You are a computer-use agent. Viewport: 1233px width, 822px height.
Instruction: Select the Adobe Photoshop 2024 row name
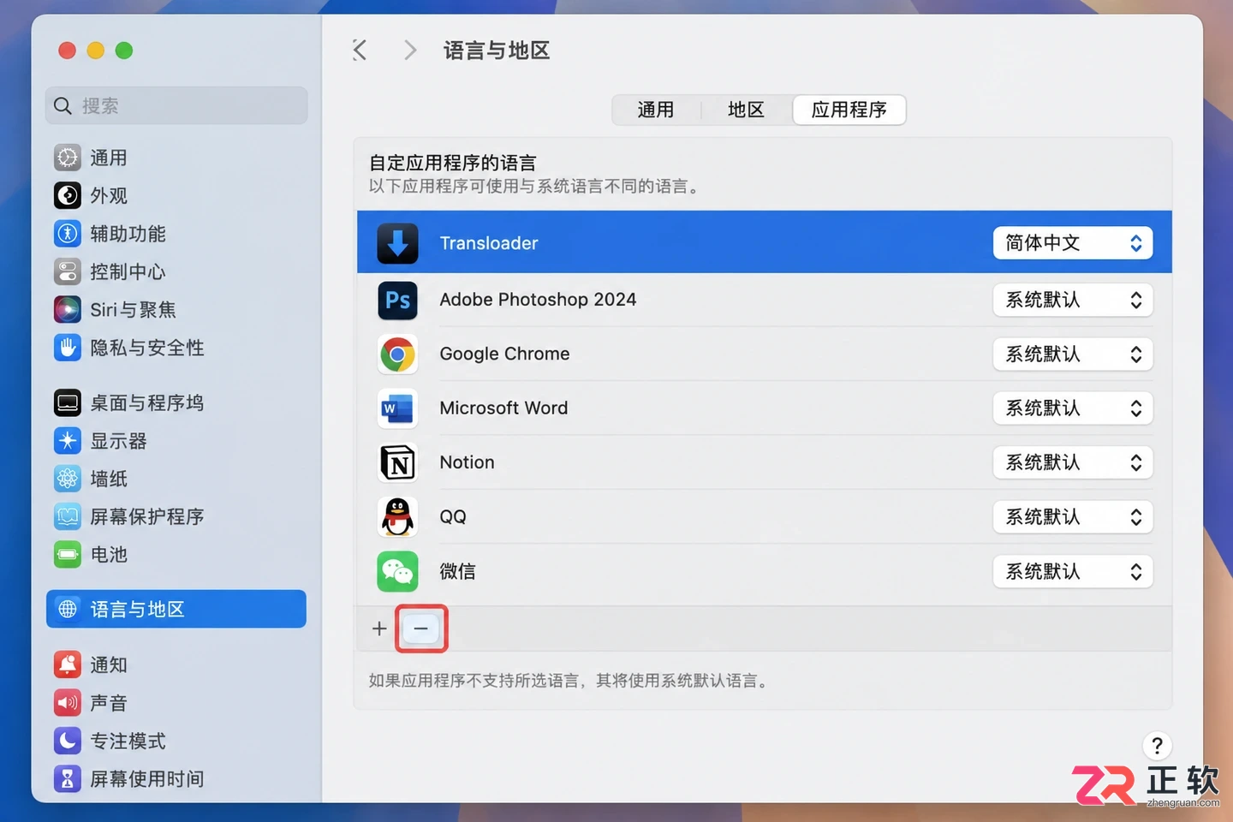pos(538,300)
